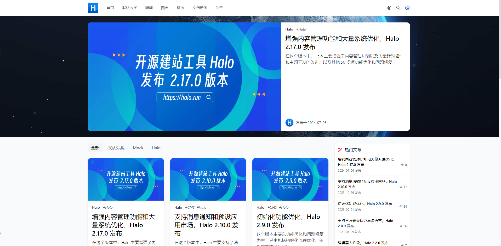Screen dimensions: 501x246
Task: Click #Halo tag on 2.9.0 card
Action: click(284, 207)
